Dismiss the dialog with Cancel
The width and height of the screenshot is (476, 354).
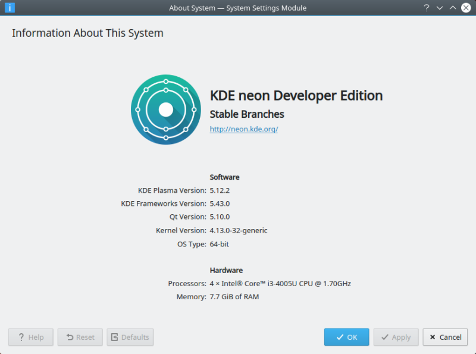(445, 337)
